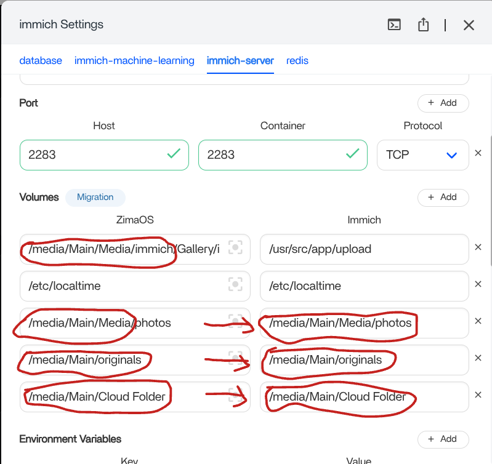
Task: Click the Container port field 2283
Action: coord(283,155)
